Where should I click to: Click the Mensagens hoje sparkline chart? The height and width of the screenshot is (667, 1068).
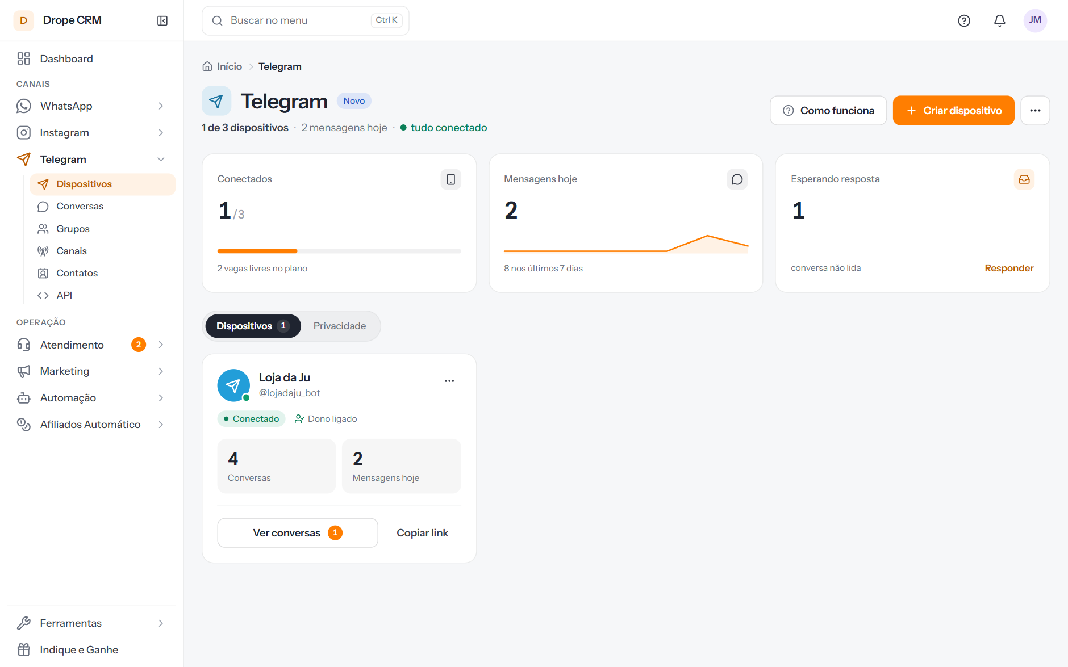626,244
